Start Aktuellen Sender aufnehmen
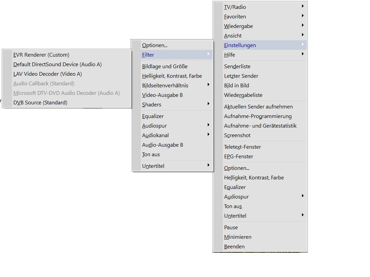The height and width of the screenshot is (277, 370). pos(258,107)
